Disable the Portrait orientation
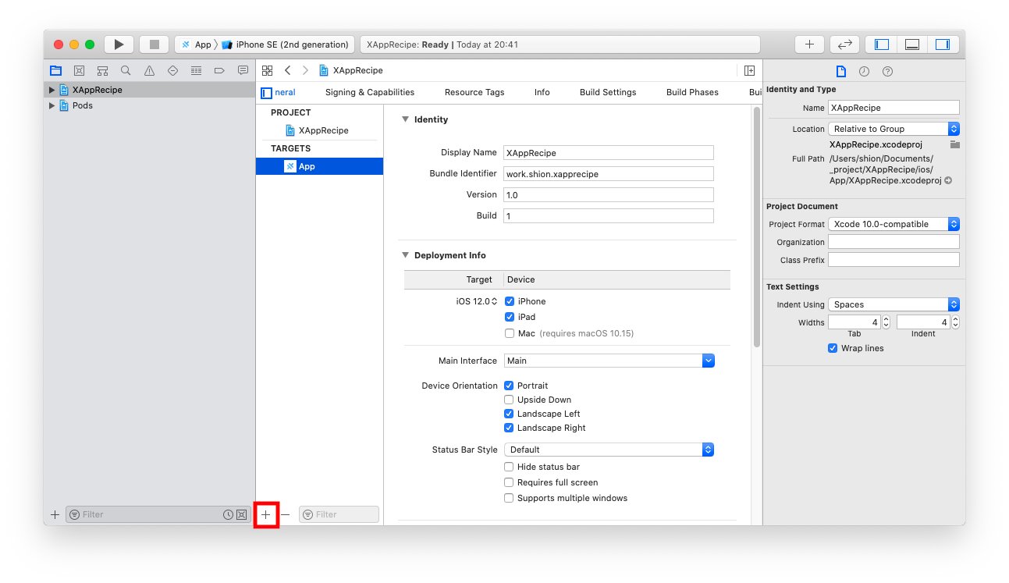 click(x=509, y=386)
